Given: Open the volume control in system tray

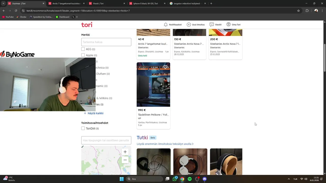Looking at the screenshot, I should tap(306, 179).
